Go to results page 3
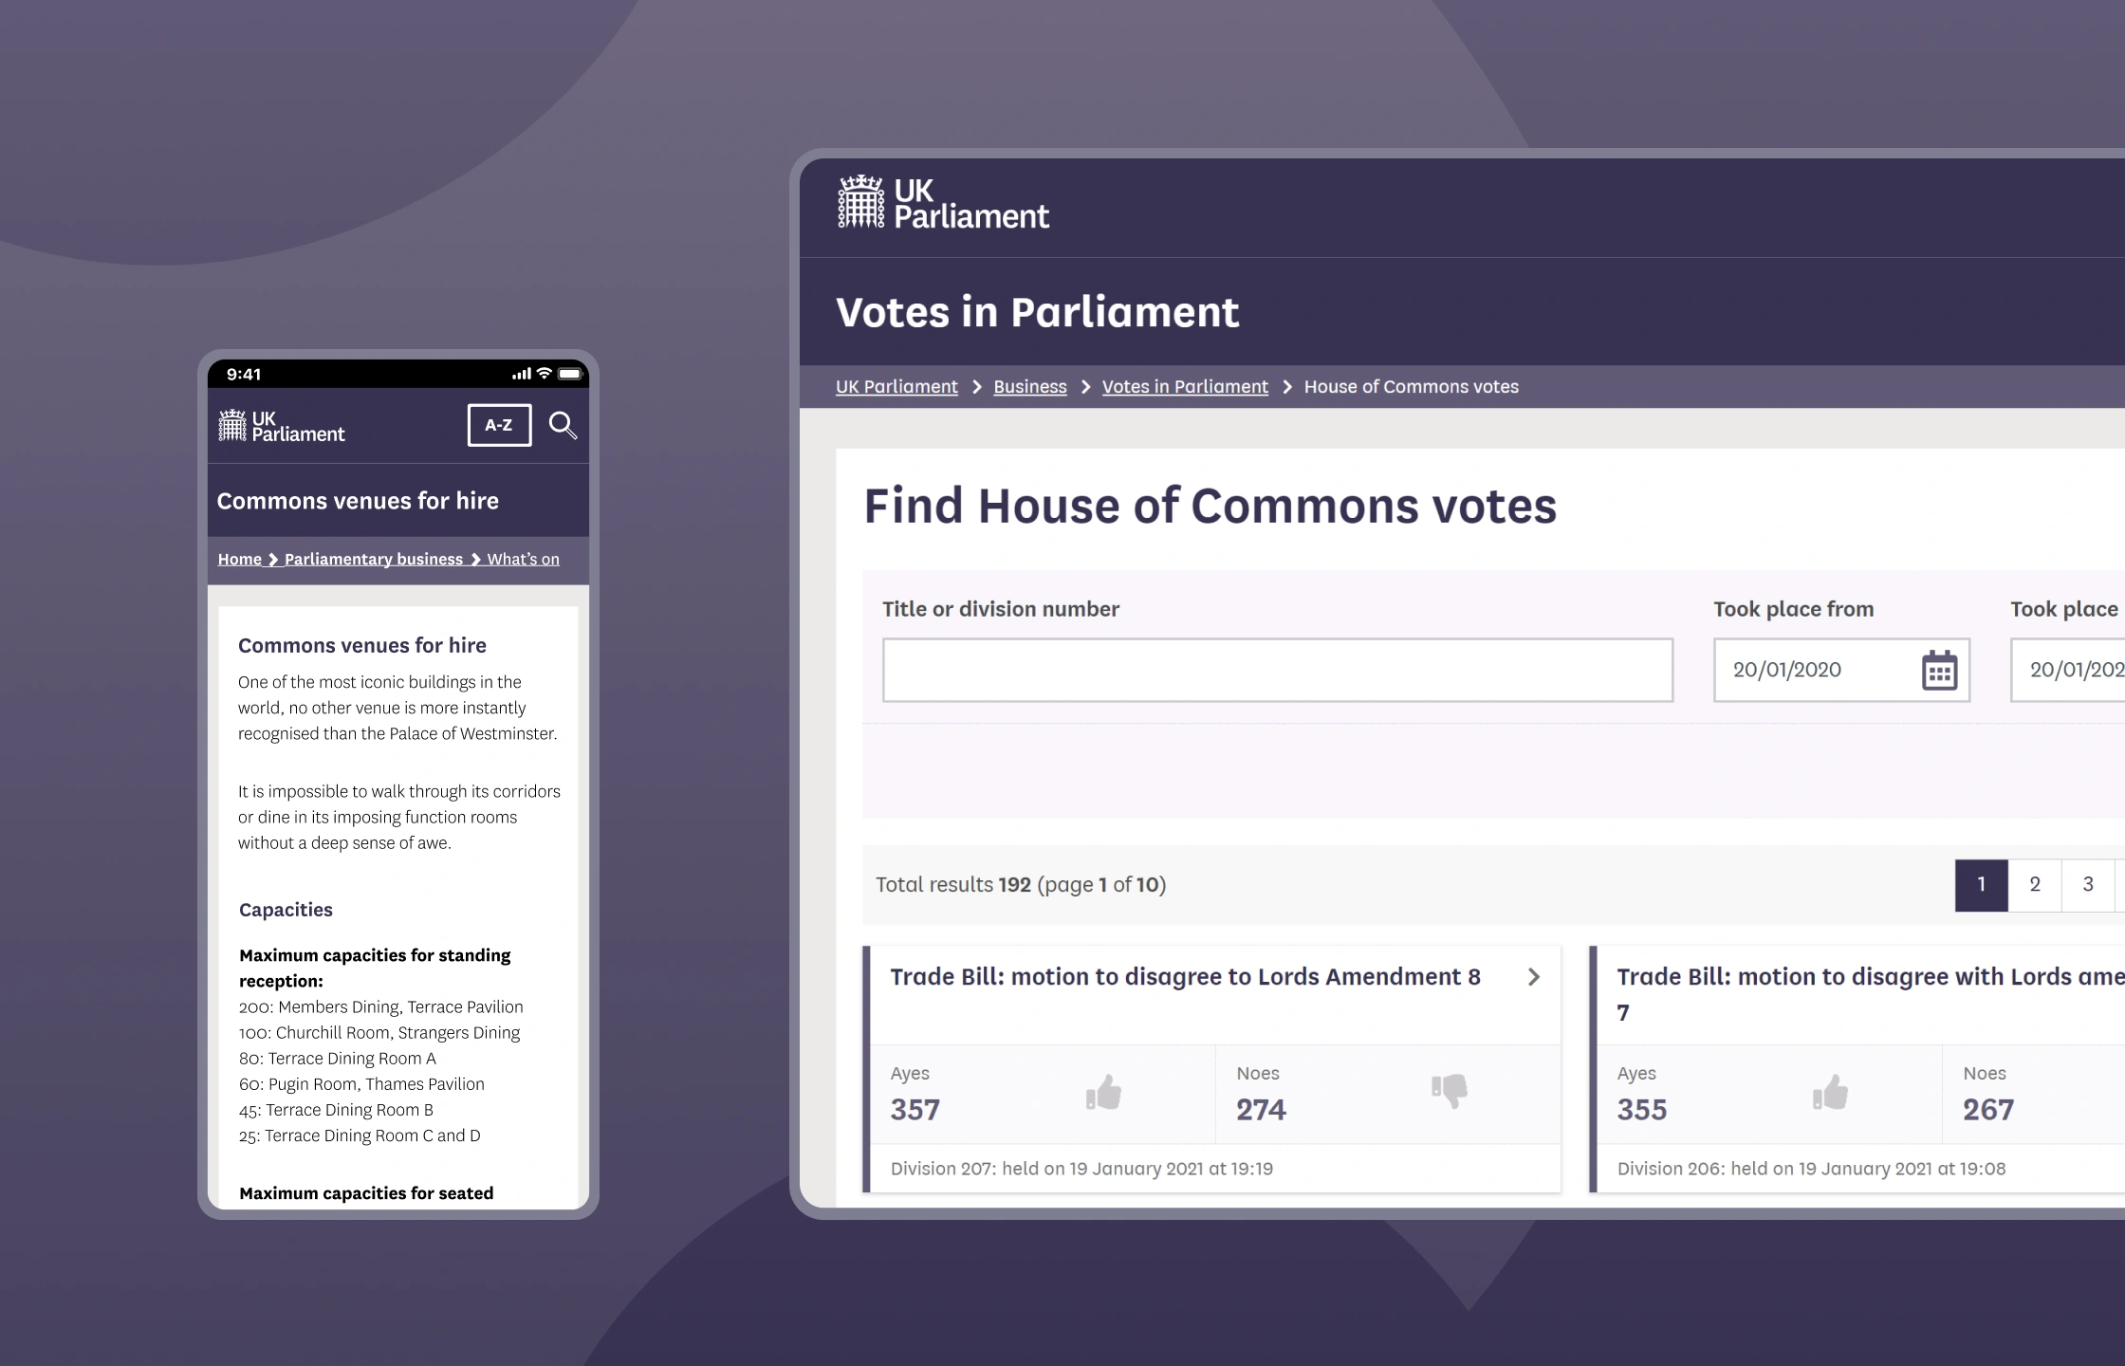Image resolution: width=2125 pixels, height=1366 pixels. (2088, 885)
